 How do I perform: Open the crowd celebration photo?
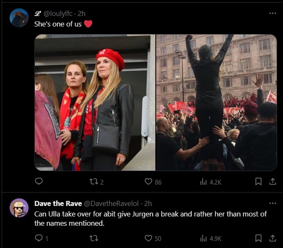click(x=216, y=102)
